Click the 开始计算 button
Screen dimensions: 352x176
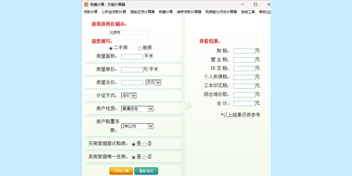click(x=121, y=171)
